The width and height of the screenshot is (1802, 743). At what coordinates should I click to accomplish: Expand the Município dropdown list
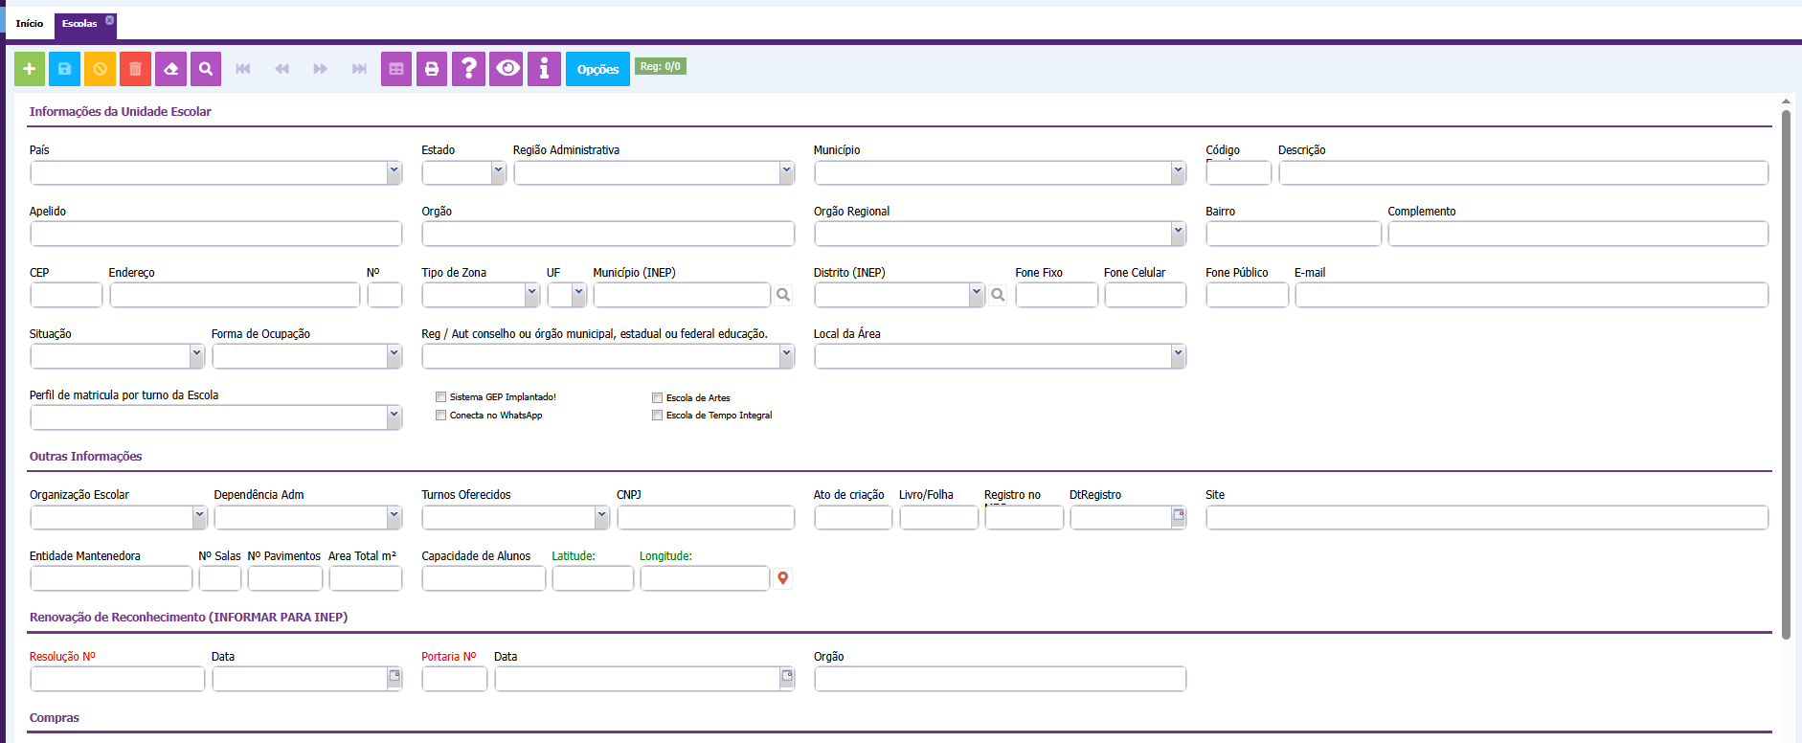coord(1178,172)
